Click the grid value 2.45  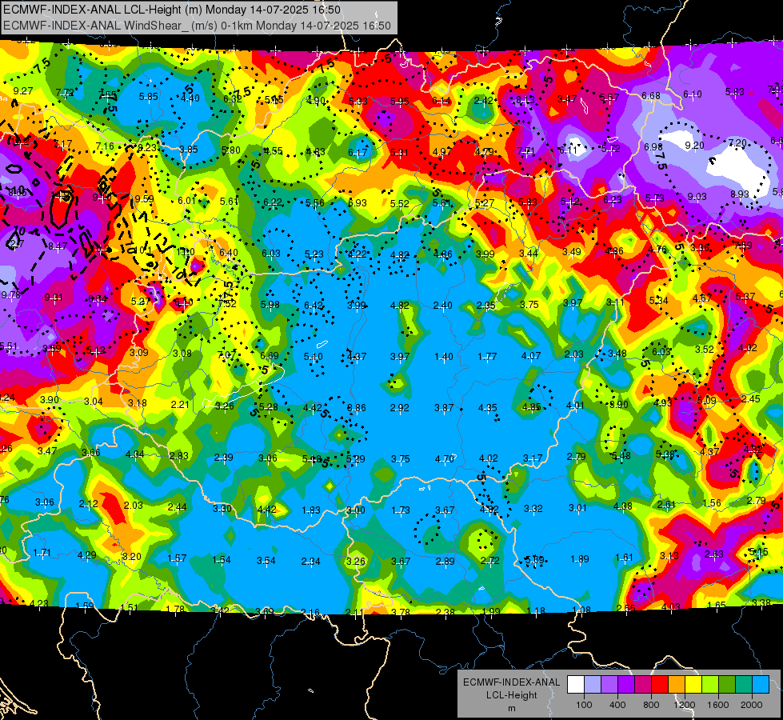click(750, 398)
